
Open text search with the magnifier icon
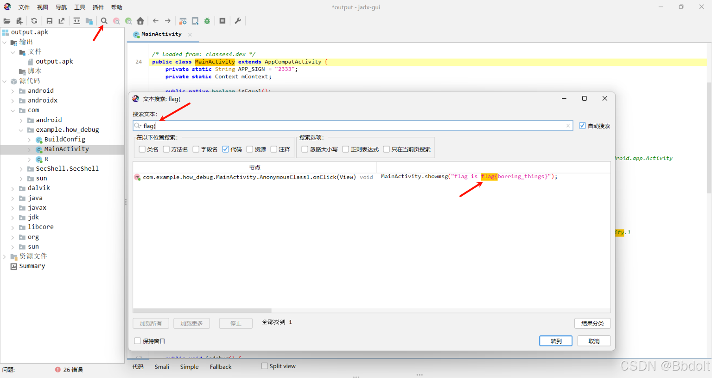pos(104,21)
